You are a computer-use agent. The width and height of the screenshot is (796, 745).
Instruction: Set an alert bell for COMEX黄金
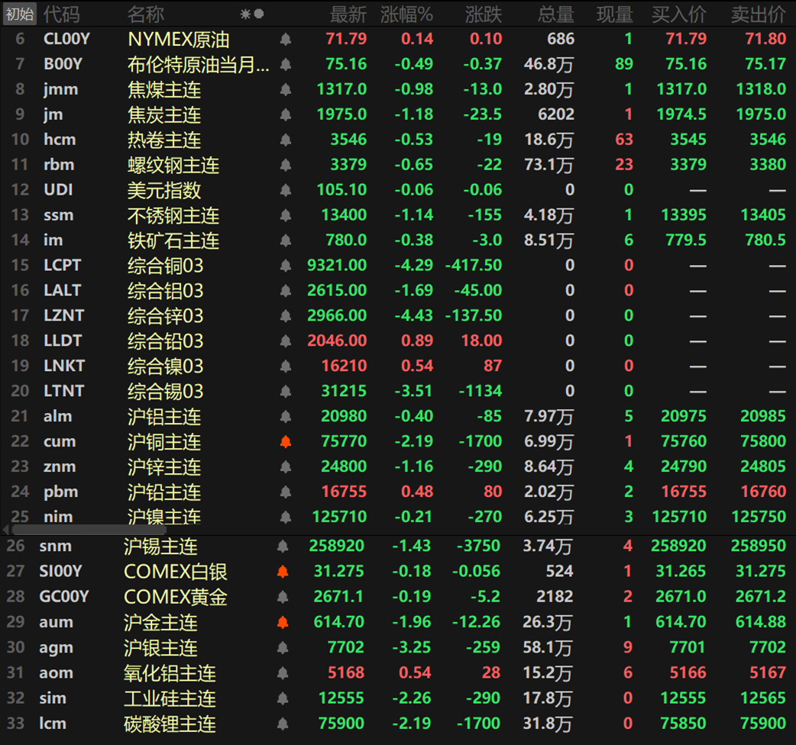(x=283, y=596)
